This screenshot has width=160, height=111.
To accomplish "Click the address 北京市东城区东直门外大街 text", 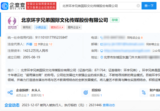I will [x=122, y=57].
